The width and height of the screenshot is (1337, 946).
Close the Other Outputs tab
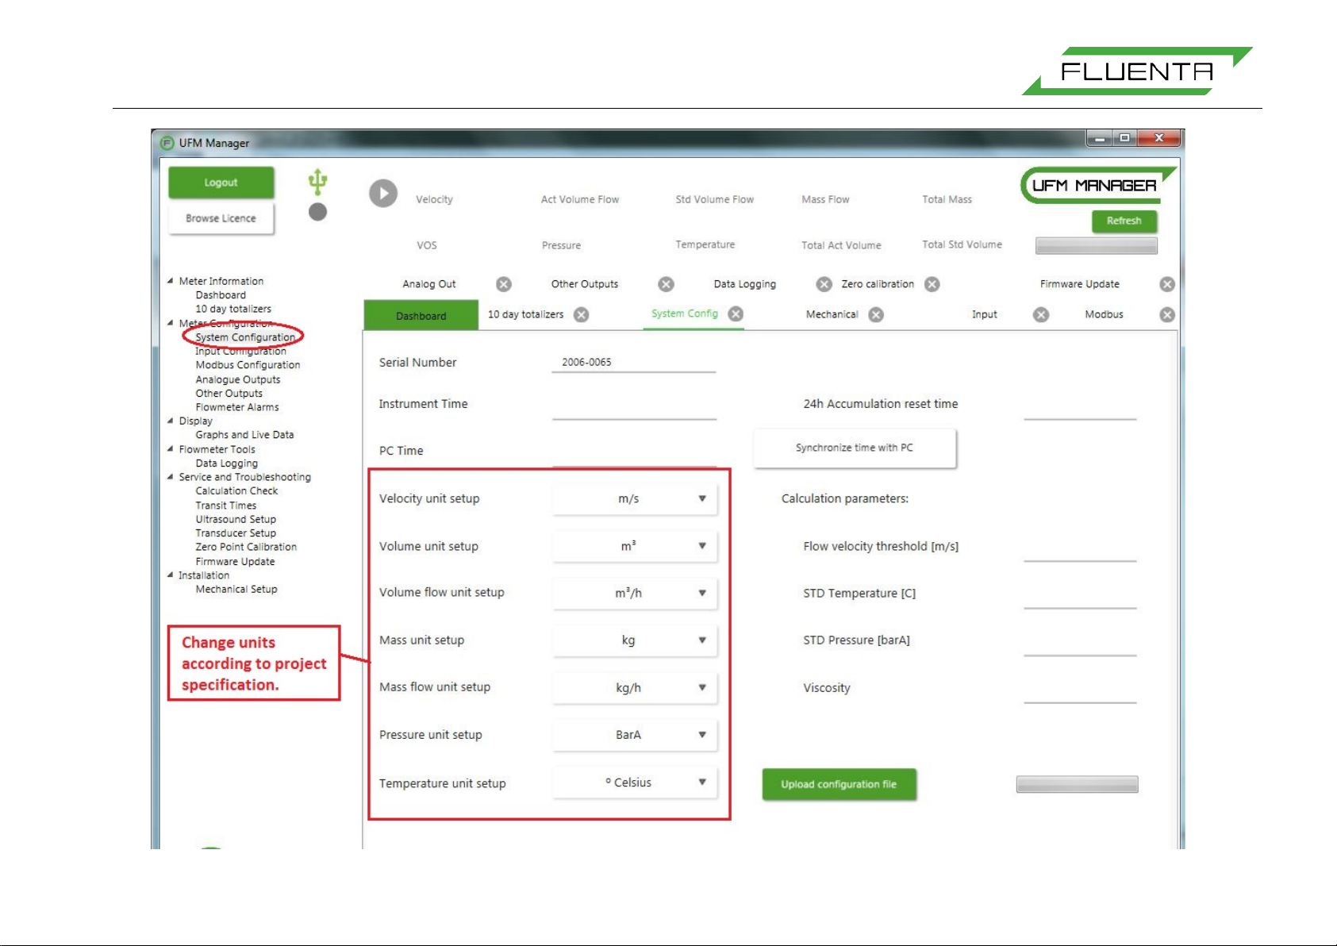pos(667,284)
